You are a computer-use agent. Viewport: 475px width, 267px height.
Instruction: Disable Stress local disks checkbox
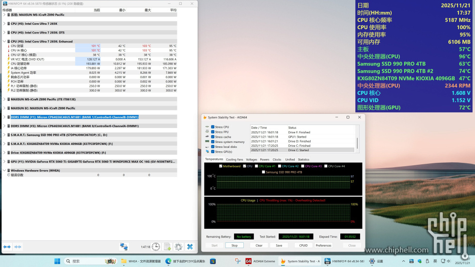(x=213, y=147)
